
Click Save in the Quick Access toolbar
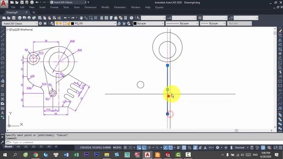click(x=22, y=2)
